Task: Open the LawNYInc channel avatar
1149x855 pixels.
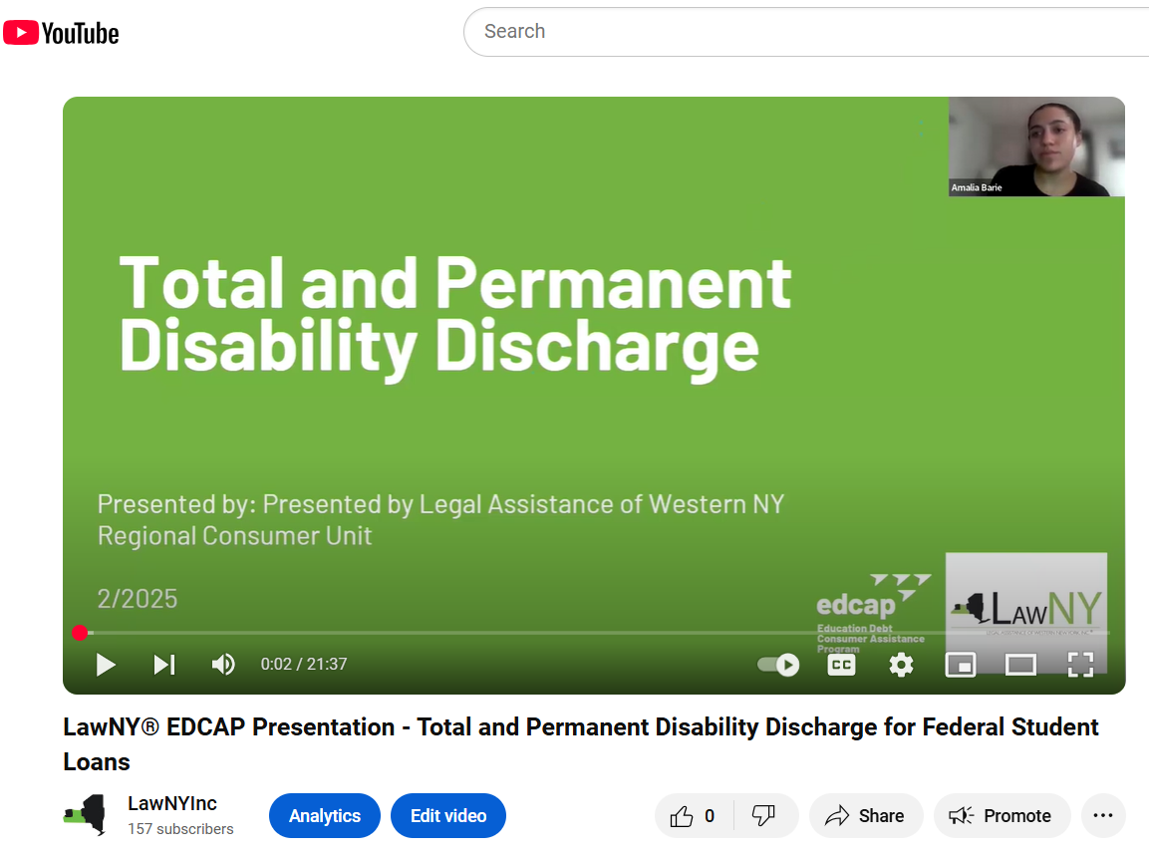Action: 85,815
